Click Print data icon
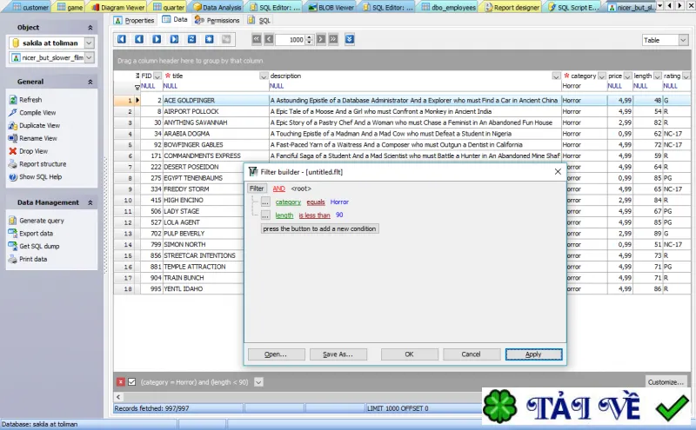 13,259
